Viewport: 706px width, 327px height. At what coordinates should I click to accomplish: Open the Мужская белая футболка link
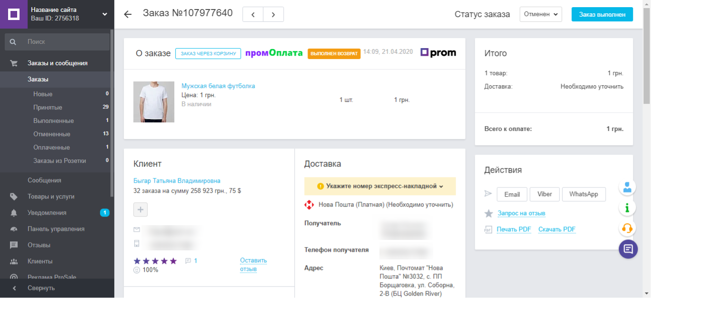[218, 86]
